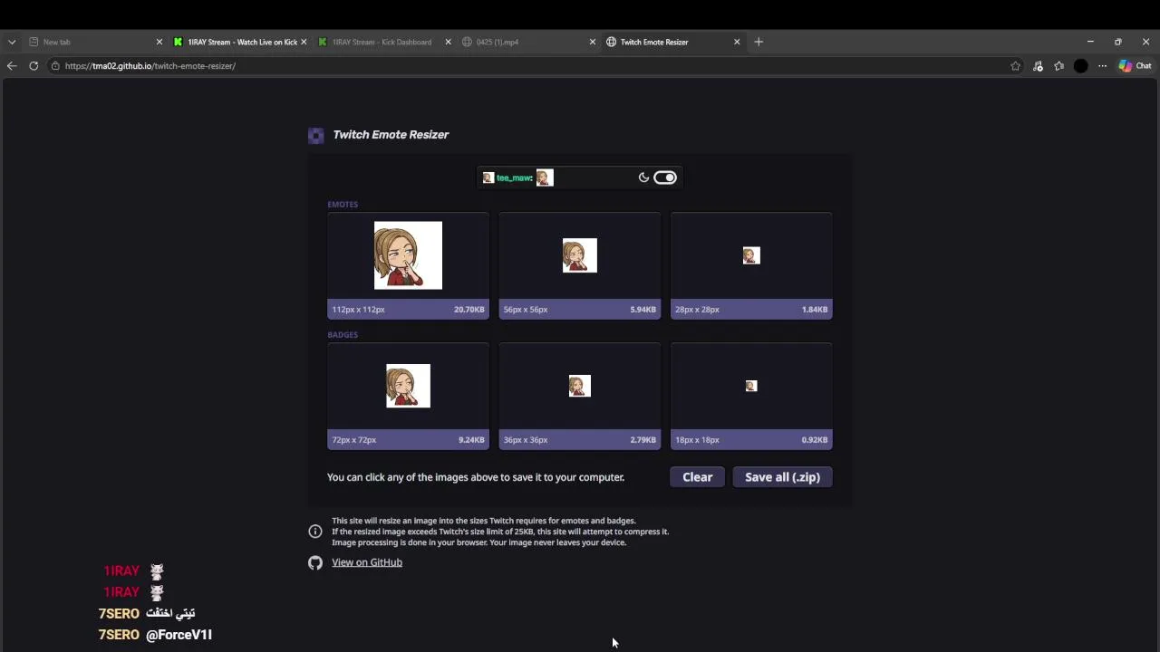Click the Twitch Emote Resizer page title
1160x652 pixels.
tap(391, 135)
